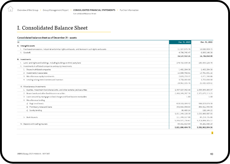Click 'Loans secured by mortgages or land charges' row
230x164 pixels.
pyautogui.click(x=115, y=97)
